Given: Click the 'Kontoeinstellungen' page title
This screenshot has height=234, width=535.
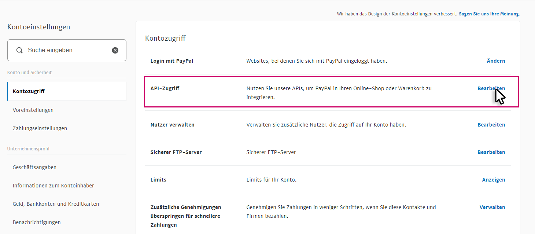Looking at the screenshot, I should [38, 27].
